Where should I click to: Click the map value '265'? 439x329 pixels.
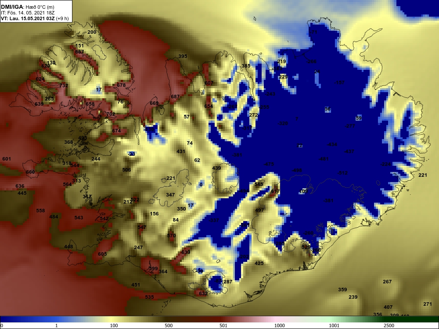(49, 99)
